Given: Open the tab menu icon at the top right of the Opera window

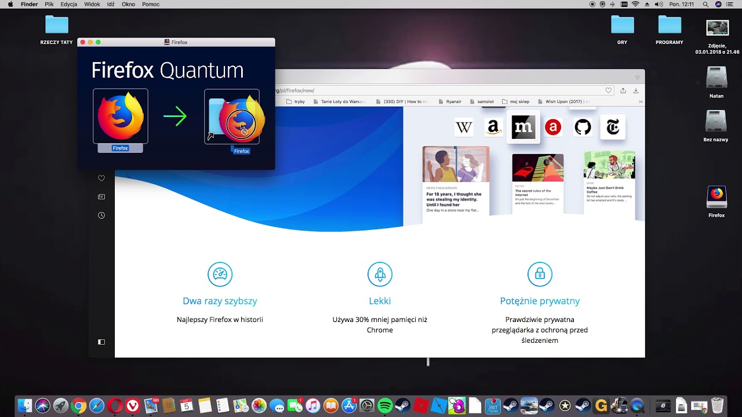Looking at the screenshot, I should 637,77.
